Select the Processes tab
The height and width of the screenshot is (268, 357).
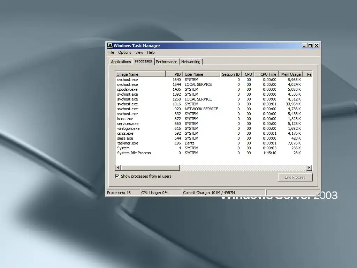143,61
